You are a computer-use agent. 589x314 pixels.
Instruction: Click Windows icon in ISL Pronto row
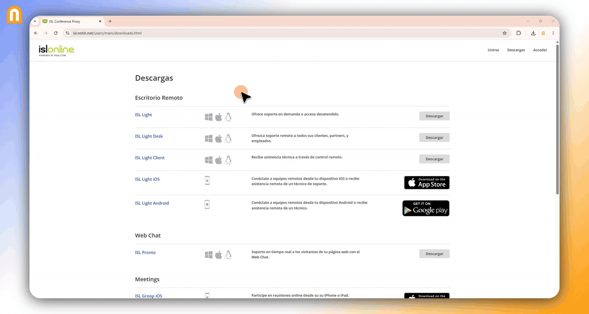click(x=208, y=255)
